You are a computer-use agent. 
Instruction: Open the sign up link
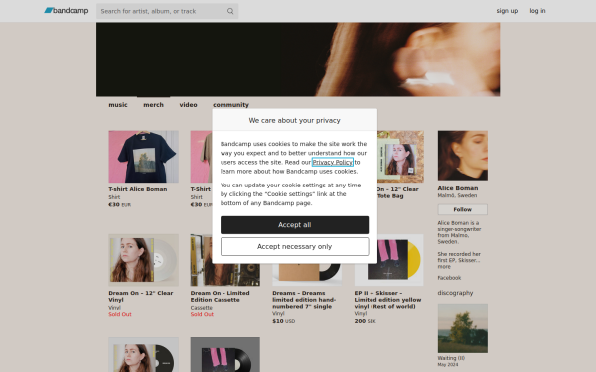pos(507,11)
